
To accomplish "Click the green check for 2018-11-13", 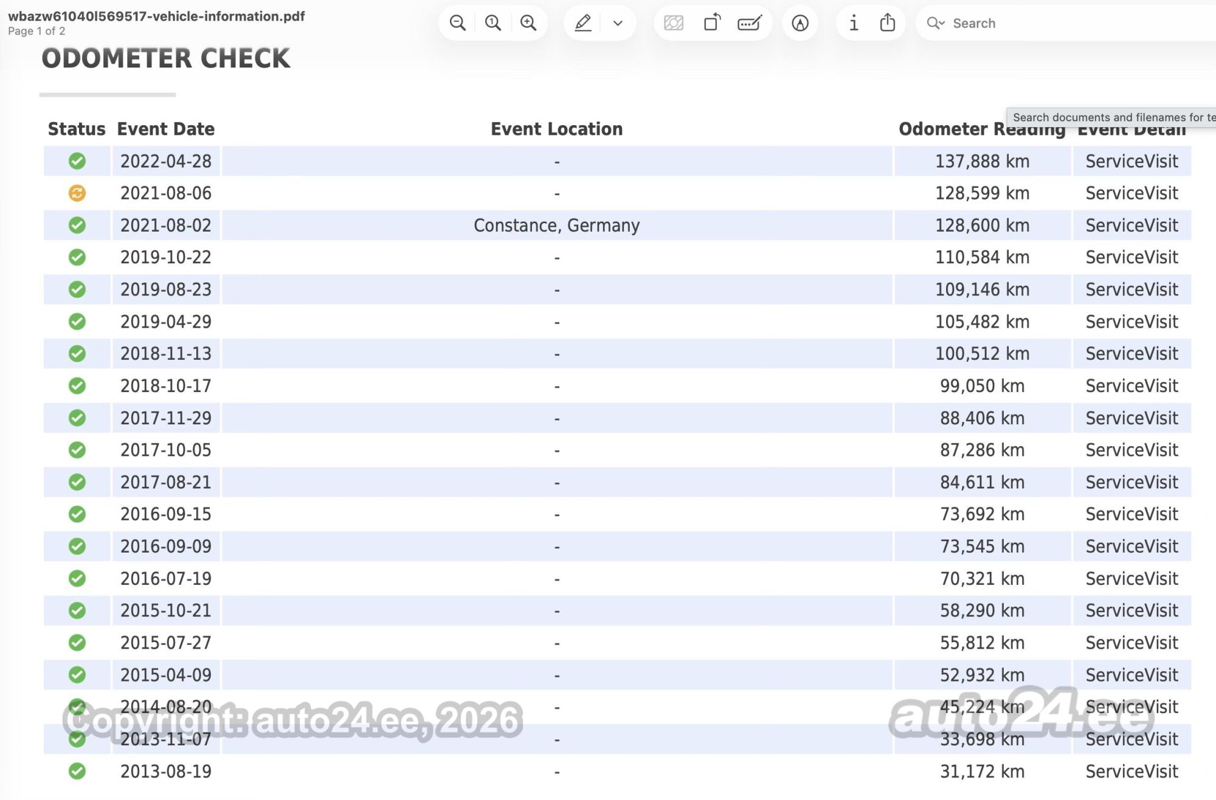I will click(x=77, y=354).
